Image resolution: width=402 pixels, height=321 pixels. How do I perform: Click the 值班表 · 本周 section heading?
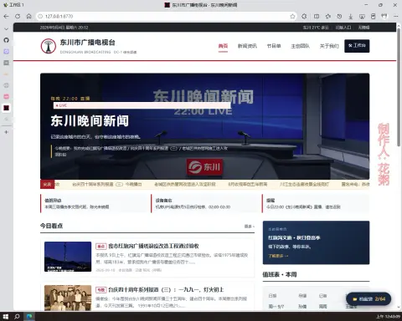[x=280, y=274]
